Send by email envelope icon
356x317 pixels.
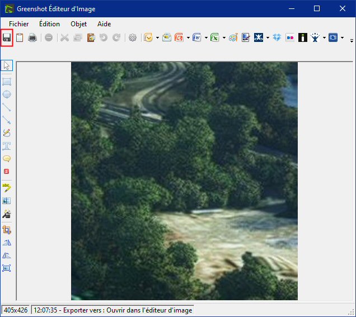(x=167, y=37)
